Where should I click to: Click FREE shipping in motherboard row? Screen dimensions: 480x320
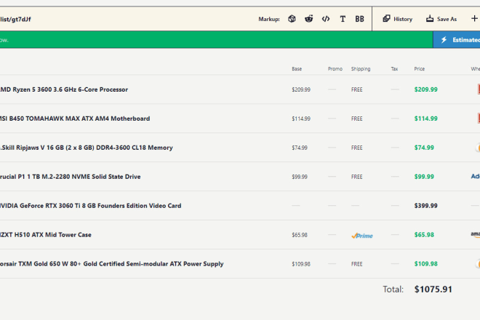356,119
